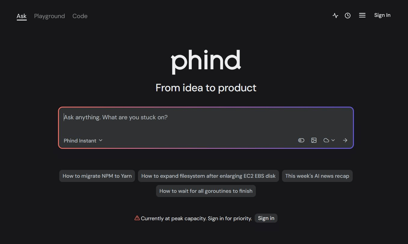The height and width of the screenshot is (244, 408).
Task: Click the Sign In link top right
Action: pyautogui.click(x=382, y=15)
